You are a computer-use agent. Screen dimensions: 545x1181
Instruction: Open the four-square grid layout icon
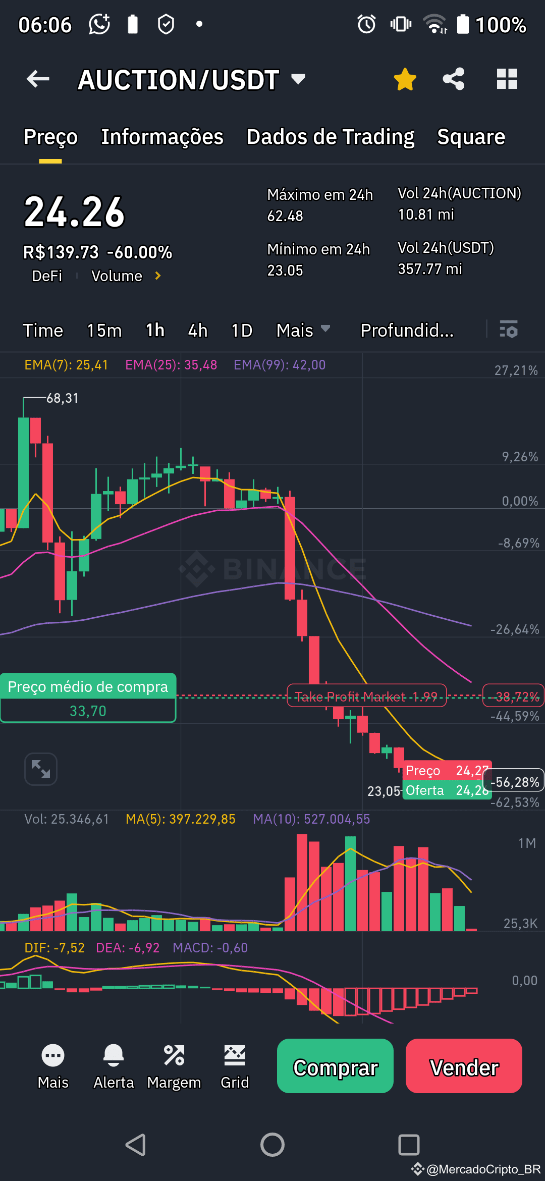pyautogui.click(x=507, y=79)
